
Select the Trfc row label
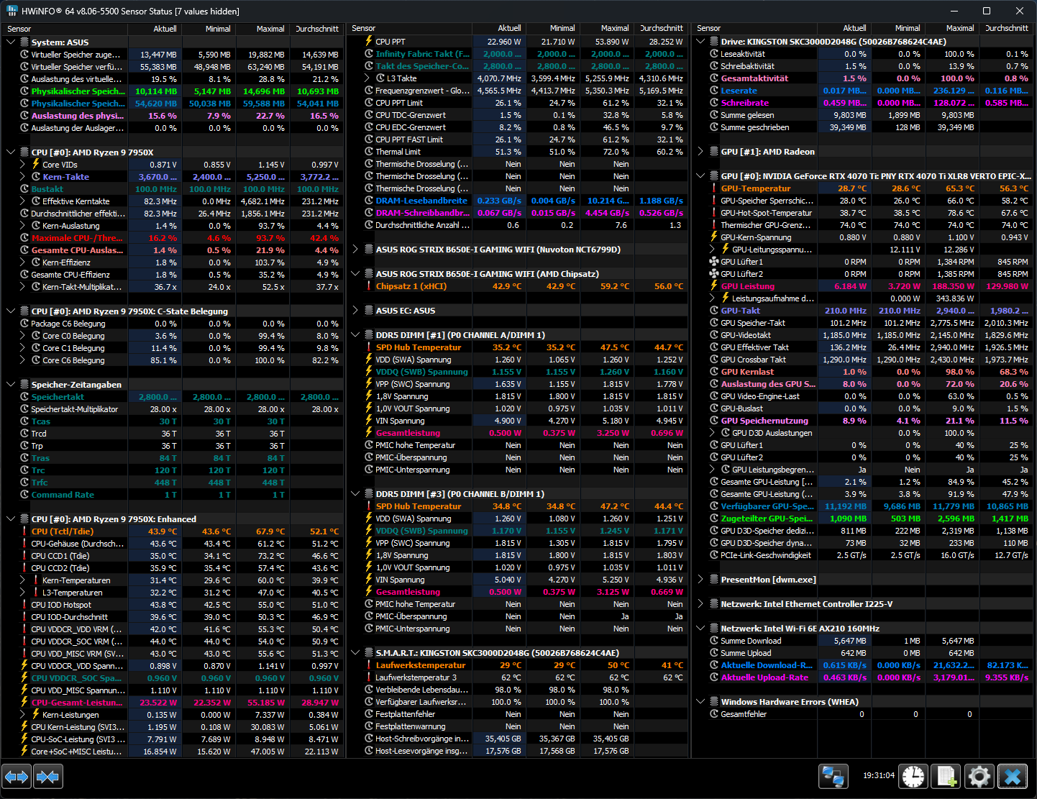click(x=40, y=483)
